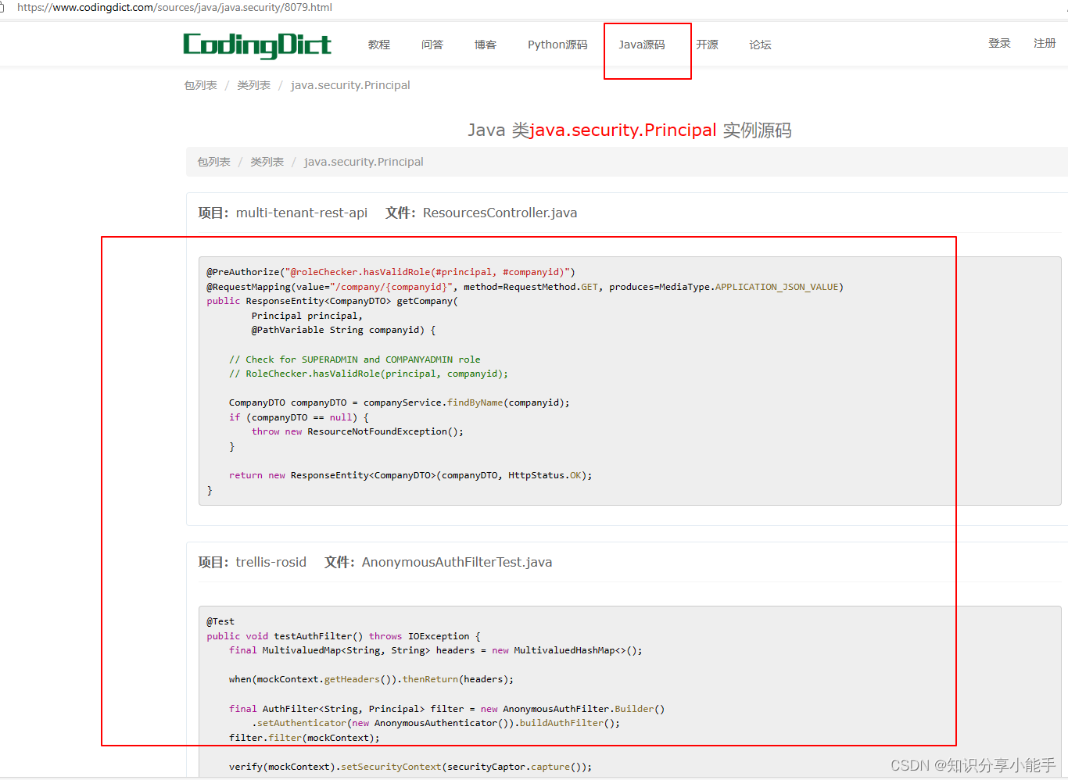Click the CodingDict logo

(257, 45)
